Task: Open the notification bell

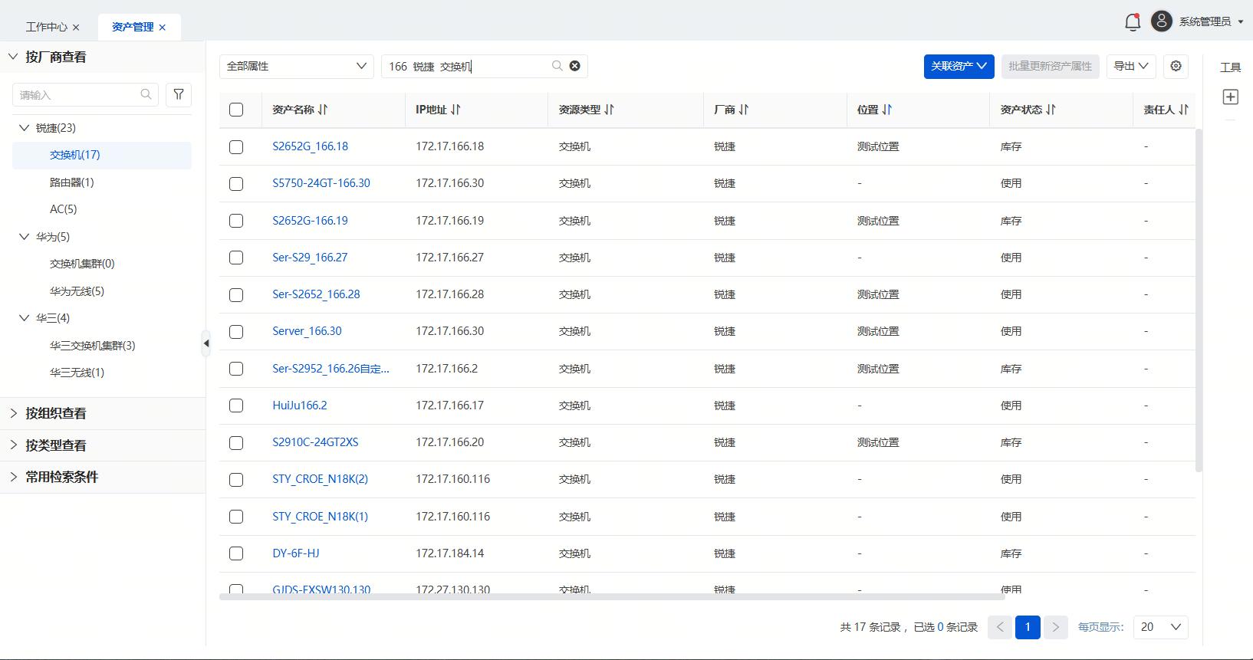Action: point(1133,22)
